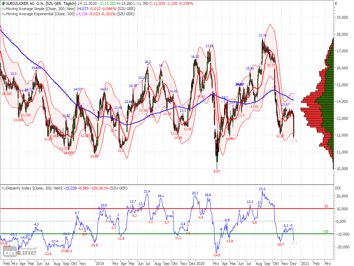Viewport: 354px width, 266px height.
Task: Click the red 10 threshold label
Action: pyautogui.click(x=326, y=206)
